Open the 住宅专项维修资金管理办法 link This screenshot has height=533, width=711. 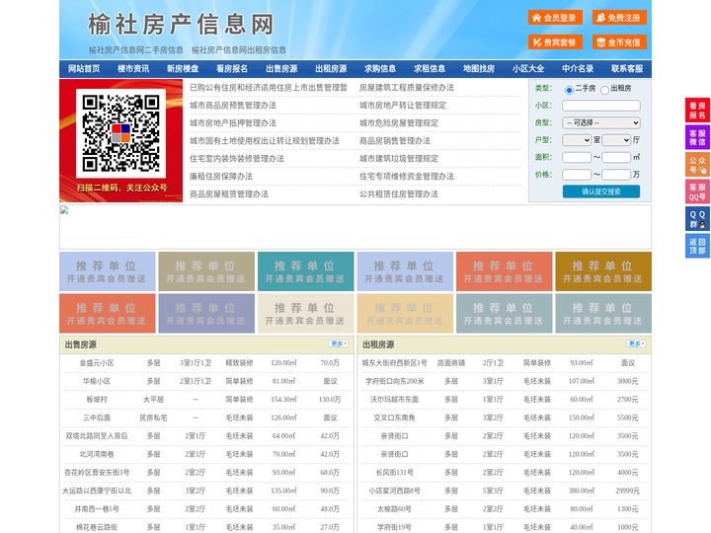point(407,177)
